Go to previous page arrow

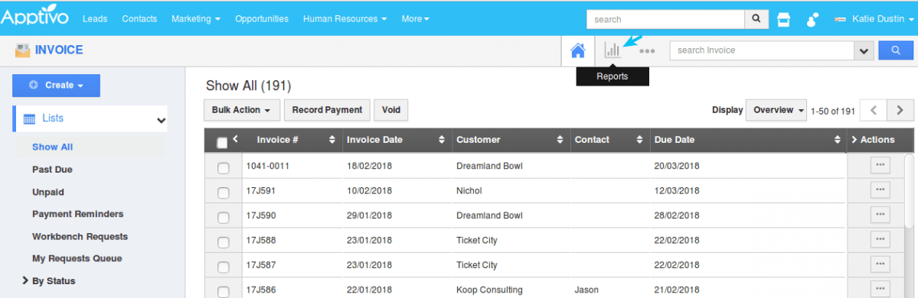874,110
